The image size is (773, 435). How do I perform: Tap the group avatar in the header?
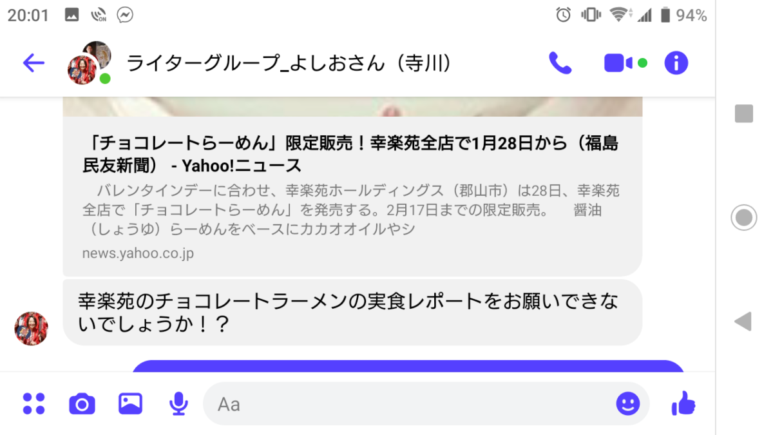[x=90, y=63]
